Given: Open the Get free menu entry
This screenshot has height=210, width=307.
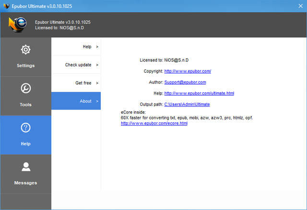Looking at the screenshot, I should click(x=83, y=83).
